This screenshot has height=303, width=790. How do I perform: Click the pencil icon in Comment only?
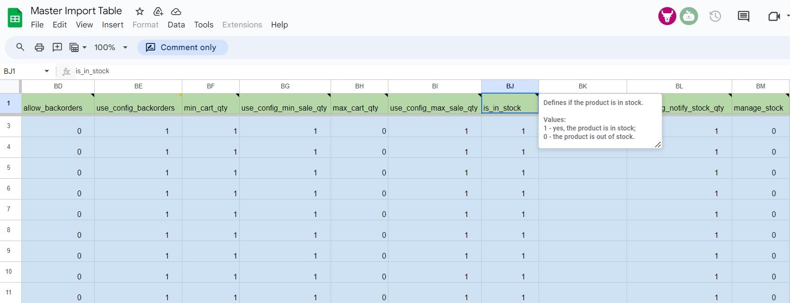[150, 47]
